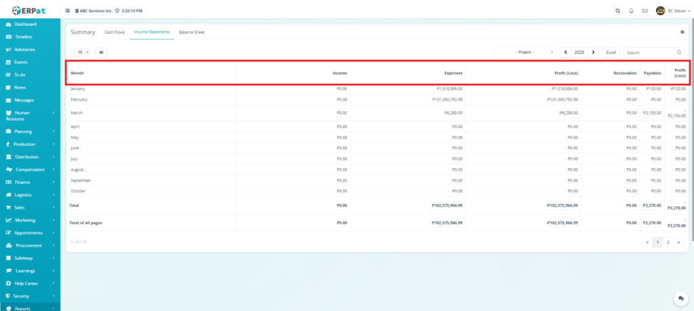Expand the Human Resource sidebar menu
Viewport: 694px width, 311px height.
pos(29,116)
